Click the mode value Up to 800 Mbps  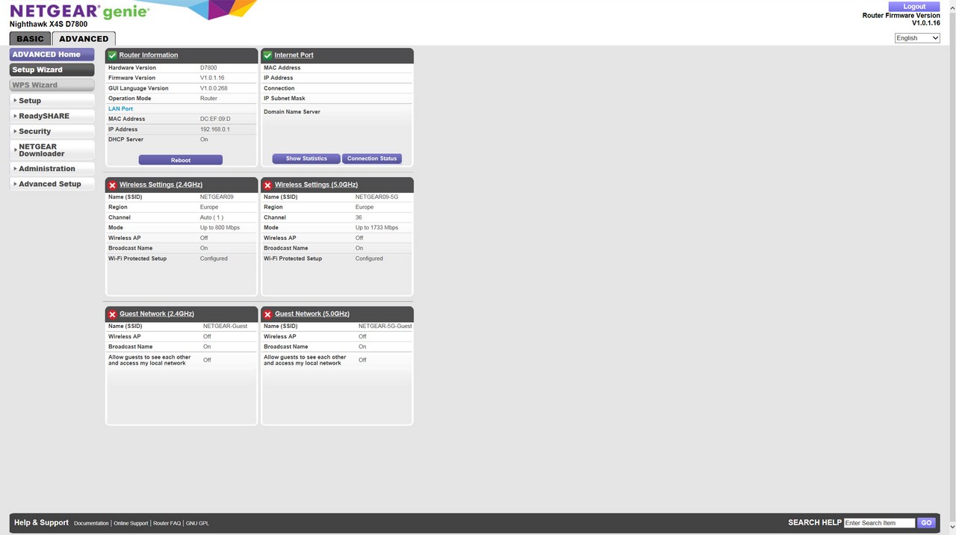[x=220, y=228]
